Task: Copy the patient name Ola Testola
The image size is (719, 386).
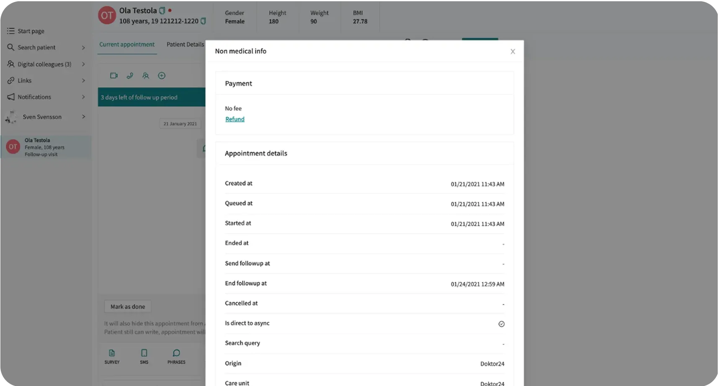Action: (x=162, y=11)
